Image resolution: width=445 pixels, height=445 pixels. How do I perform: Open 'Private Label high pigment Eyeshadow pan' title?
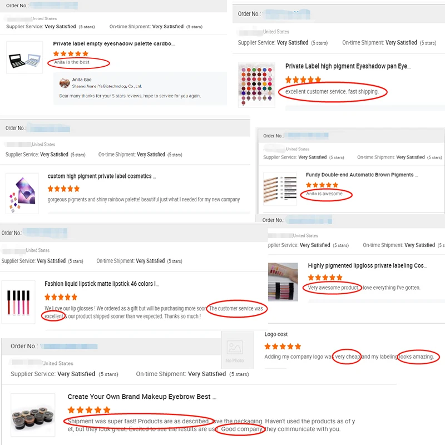click(348, 66)
